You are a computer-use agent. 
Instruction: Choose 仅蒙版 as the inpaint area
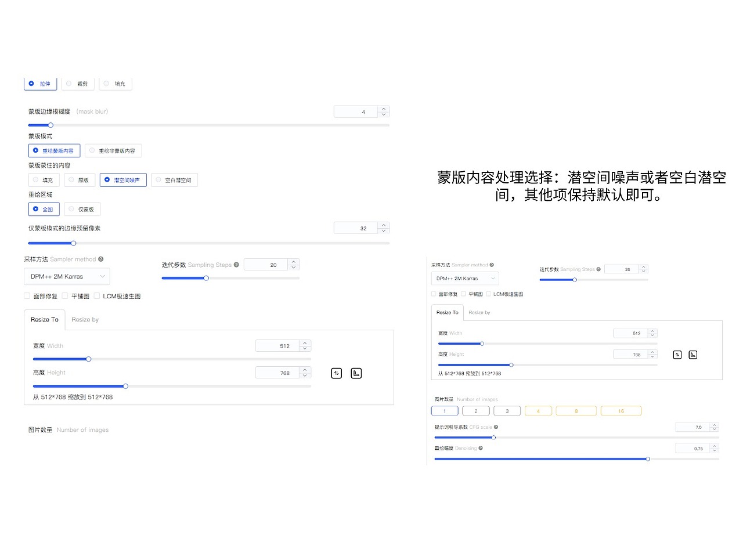pos(82,209)
